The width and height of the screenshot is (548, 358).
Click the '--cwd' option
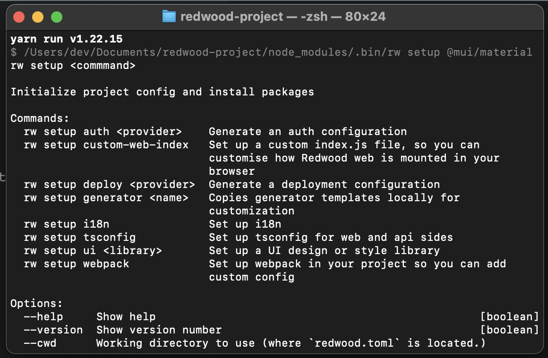40,343
